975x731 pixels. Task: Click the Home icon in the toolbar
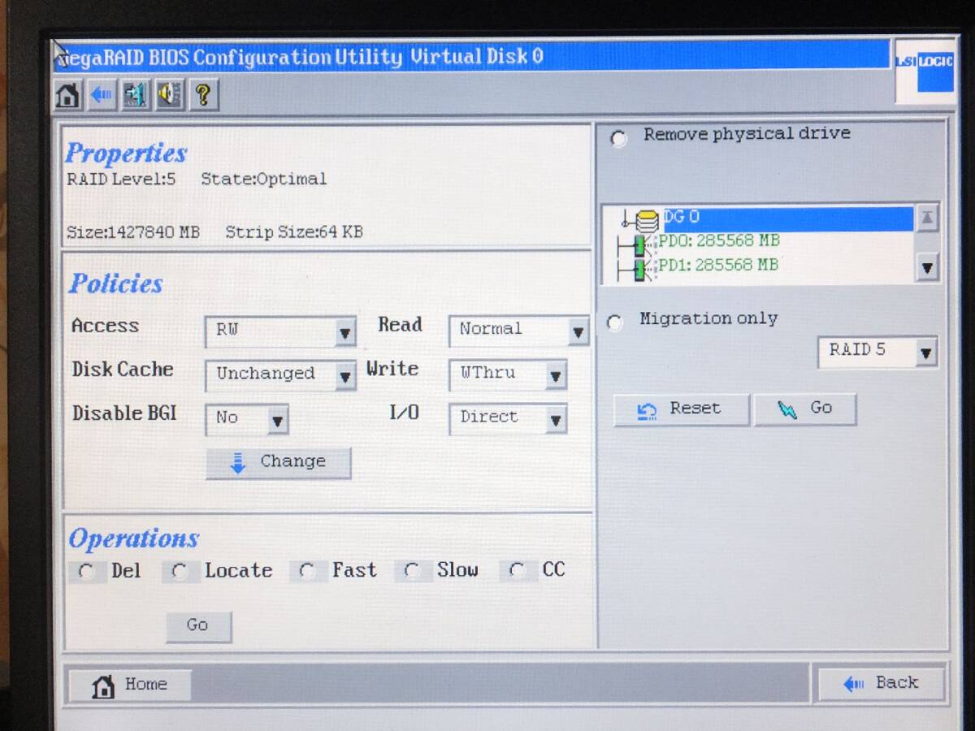point(67,96)
